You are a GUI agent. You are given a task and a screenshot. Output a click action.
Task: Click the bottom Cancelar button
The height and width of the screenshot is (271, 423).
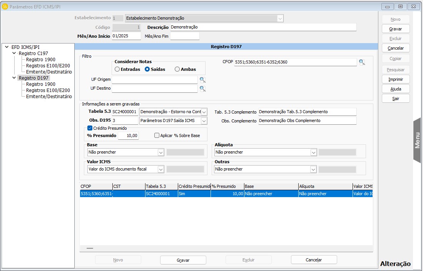(314, 260)
